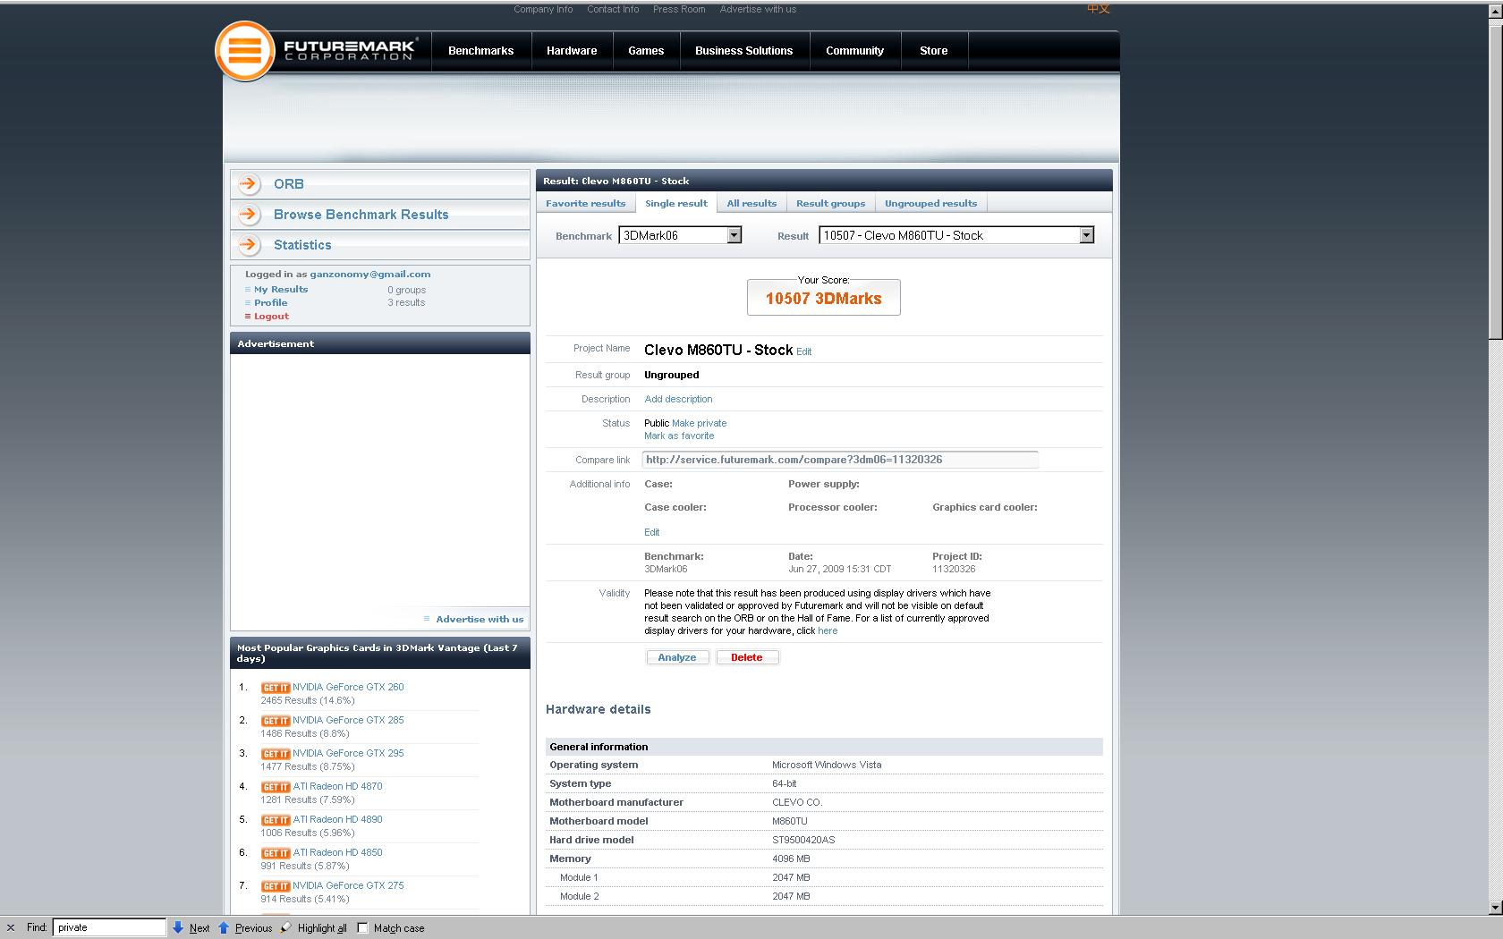Open the Profile link
Image resolution: width=1503 pixels, height=939 pixels.
pyautogui.click(x=270, y=303)
